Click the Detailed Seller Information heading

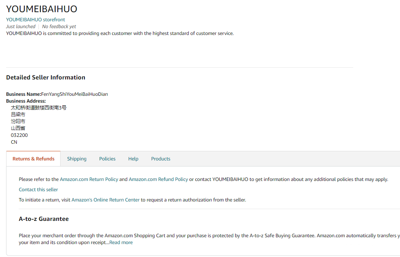tap(46, 77)
